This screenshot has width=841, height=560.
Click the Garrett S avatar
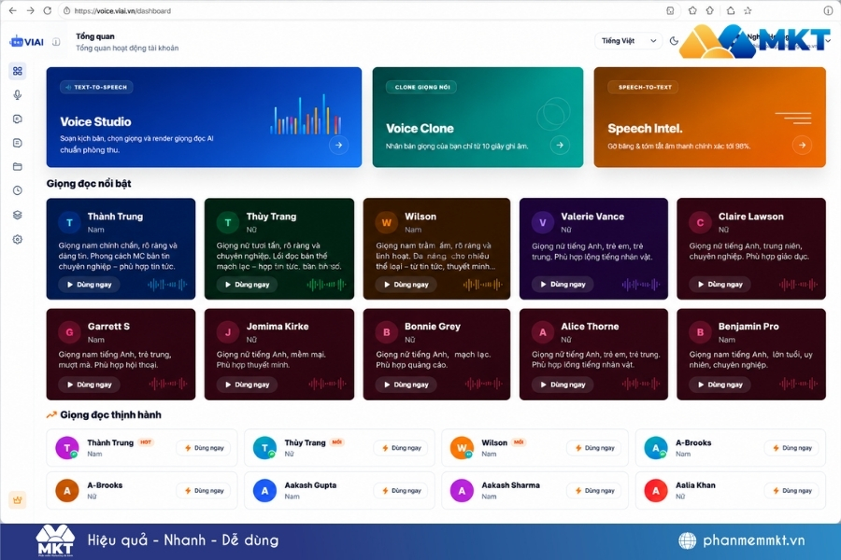click(x=70, y=332)
